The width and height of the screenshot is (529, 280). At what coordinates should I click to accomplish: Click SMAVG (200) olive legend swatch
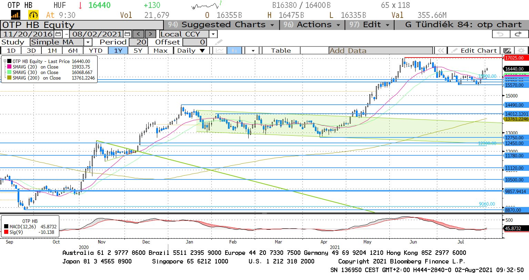point(10,78)
